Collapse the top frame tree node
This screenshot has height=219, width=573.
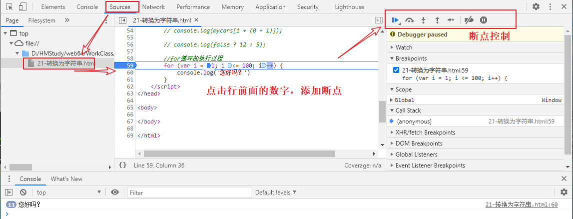[5, 33]
